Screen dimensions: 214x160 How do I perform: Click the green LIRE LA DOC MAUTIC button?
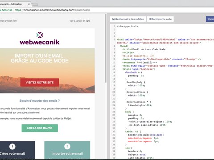pos(40,128)
